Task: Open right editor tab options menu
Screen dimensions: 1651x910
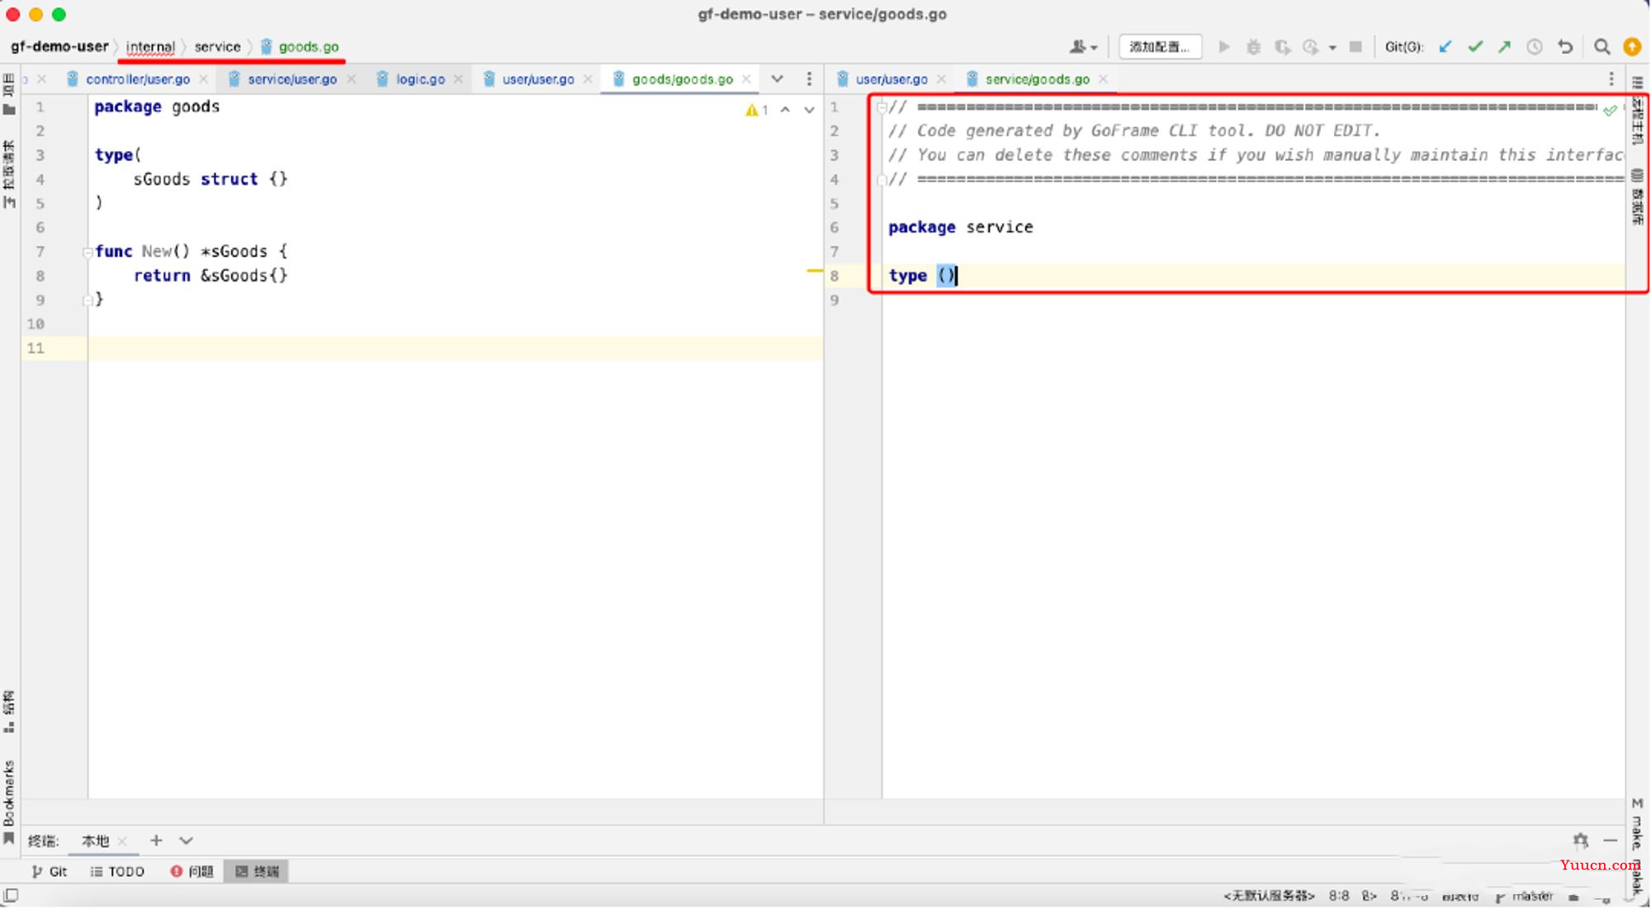Action: coord(1611,79)
